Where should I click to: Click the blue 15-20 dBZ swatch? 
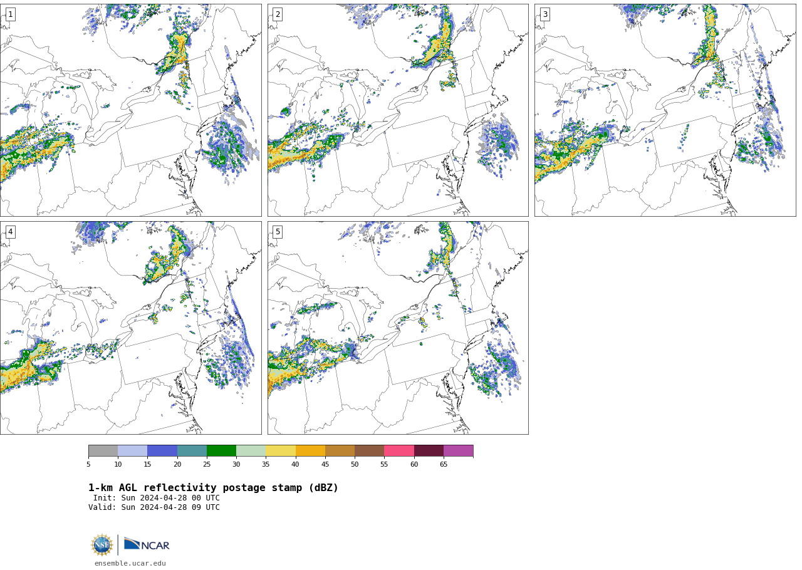pos(162,451)
